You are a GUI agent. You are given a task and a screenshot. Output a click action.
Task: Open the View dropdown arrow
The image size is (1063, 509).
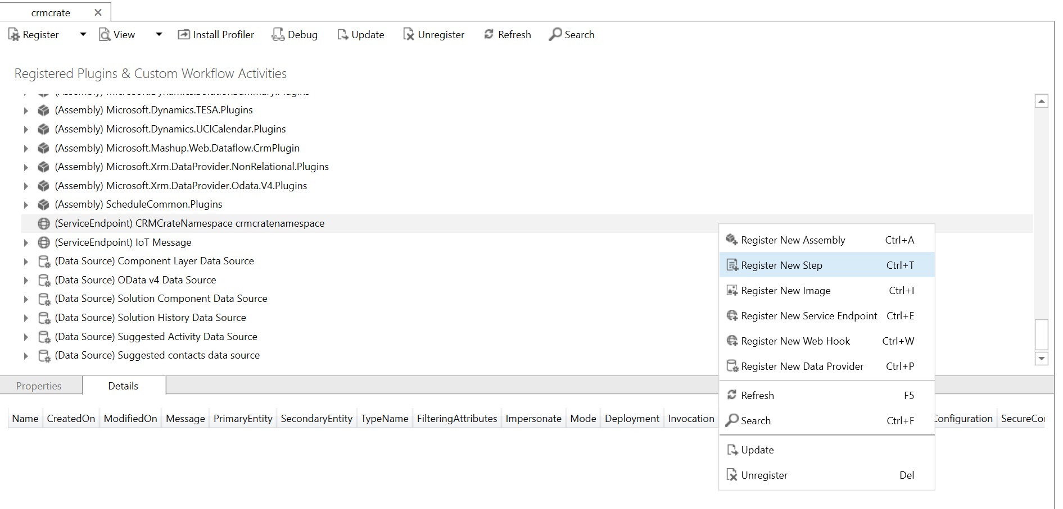pos(159,34)
